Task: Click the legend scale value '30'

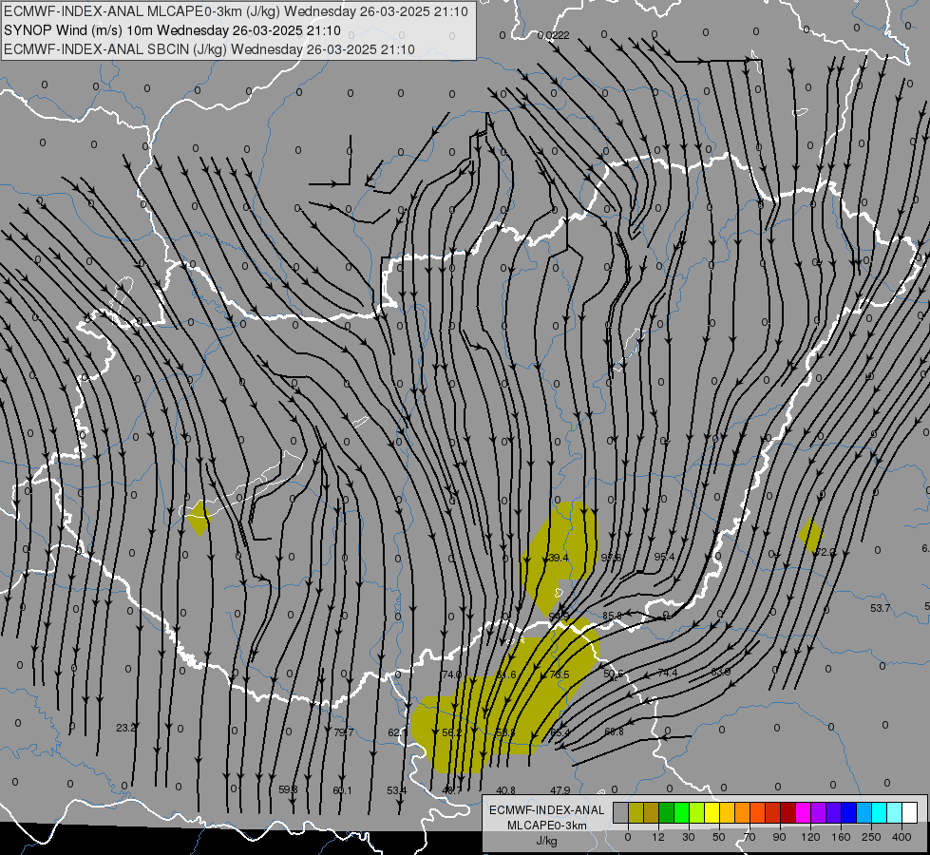Action: [x=689, y=837]
